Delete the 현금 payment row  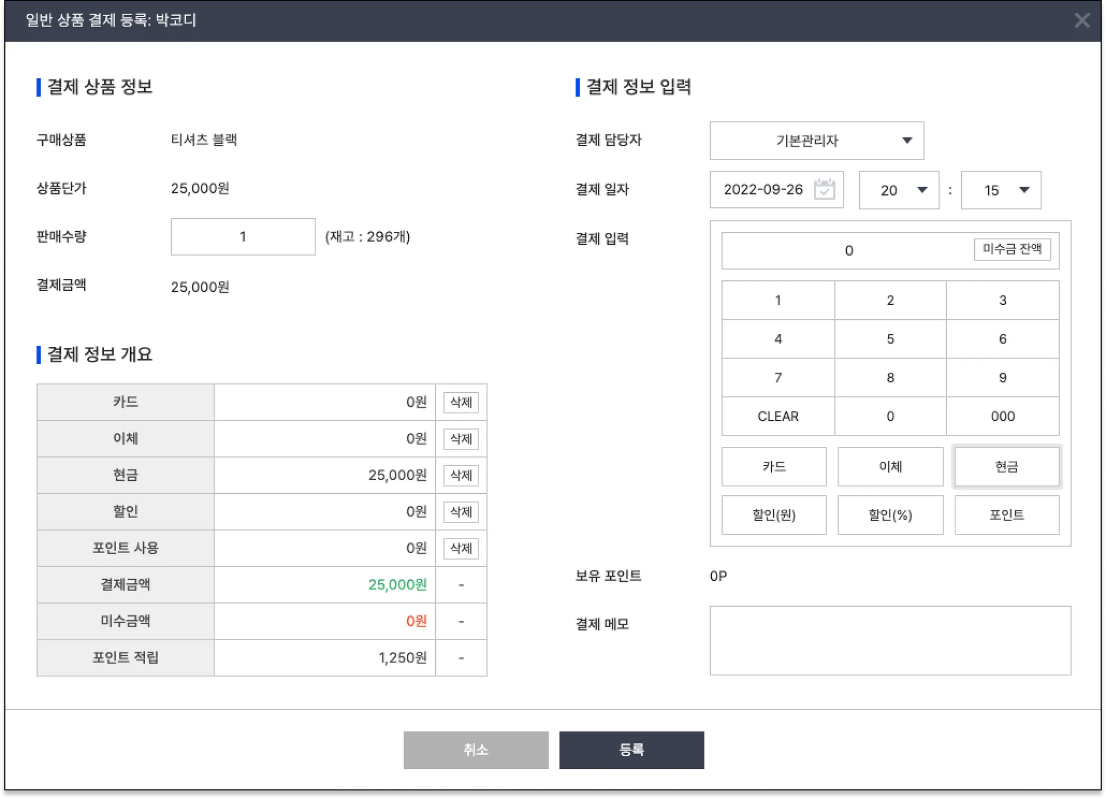(461, 475)
